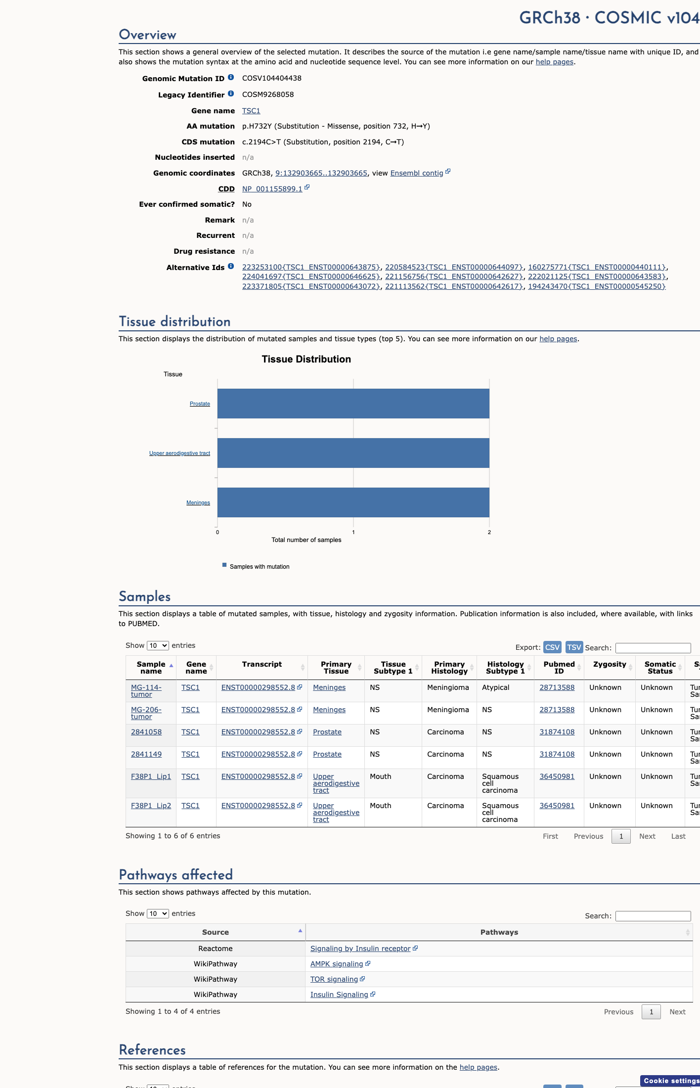Open alternative ID 223253100{TSC1_ENST00000643875}
700x1088 pixels.
coord(311,267)
